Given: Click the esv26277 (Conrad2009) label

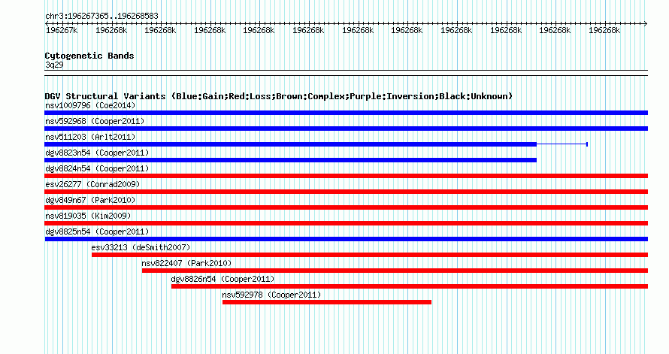Looking at the screenshot, I should tap(92, 184).
